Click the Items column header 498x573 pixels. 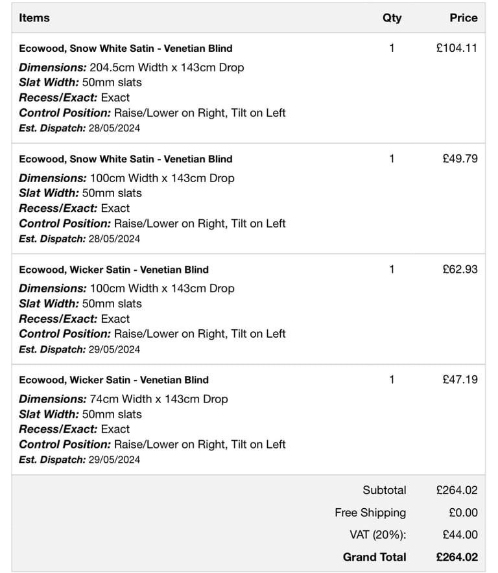coord(34,18)
